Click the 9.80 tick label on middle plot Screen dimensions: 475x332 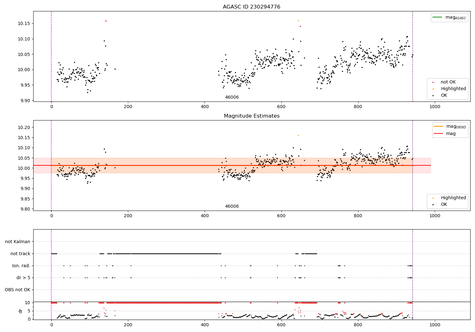click(x=25, y=209)
